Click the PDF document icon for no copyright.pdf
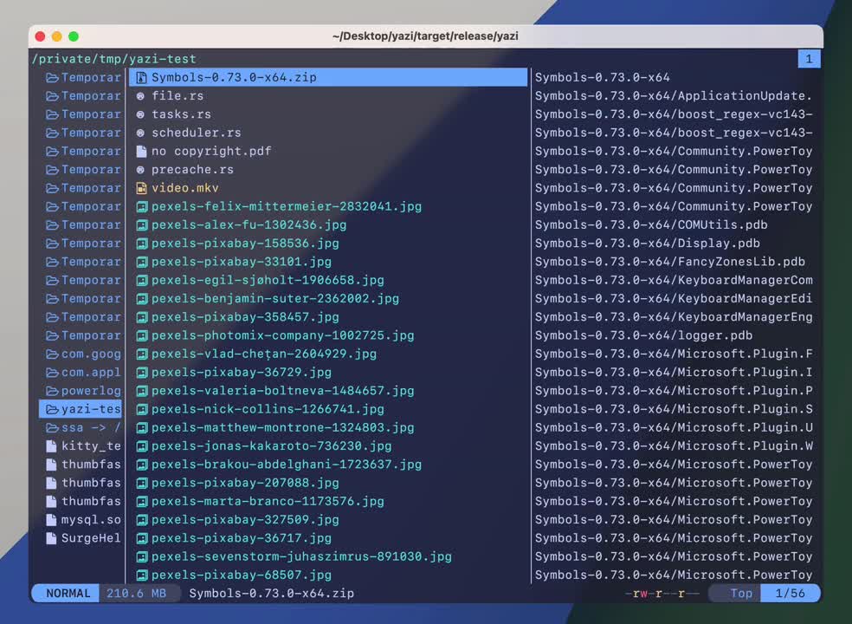The height and width of the screenshot is (624, 852). click(141, 152)
